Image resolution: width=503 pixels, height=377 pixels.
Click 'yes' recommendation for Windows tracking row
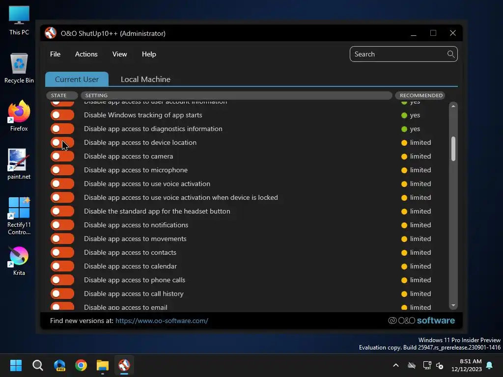pos(415,115)
